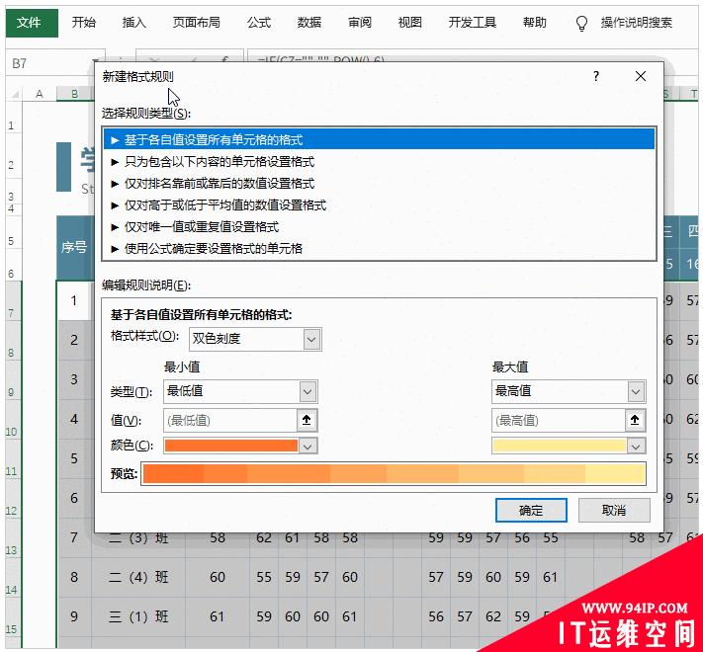
Task: Switch to the 开始 ribbon tab
Action: (83, 23)
